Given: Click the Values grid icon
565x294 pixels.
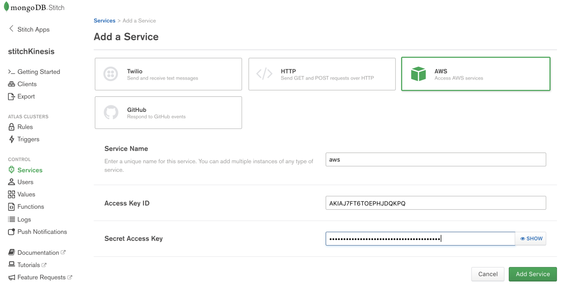Looking at the screenshot, I should pyautogui.click(x=11, y=194).
